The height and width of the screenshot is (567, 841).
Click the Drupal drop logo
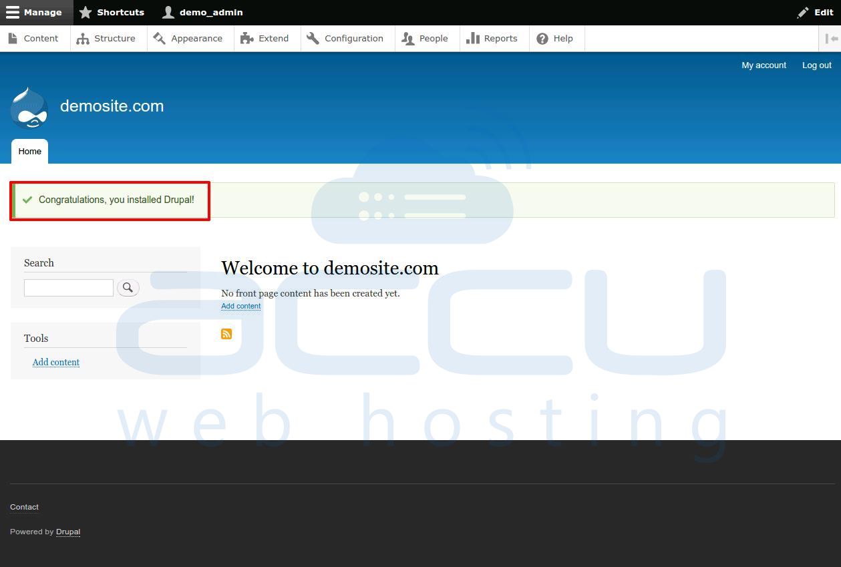tap(29, 107)
